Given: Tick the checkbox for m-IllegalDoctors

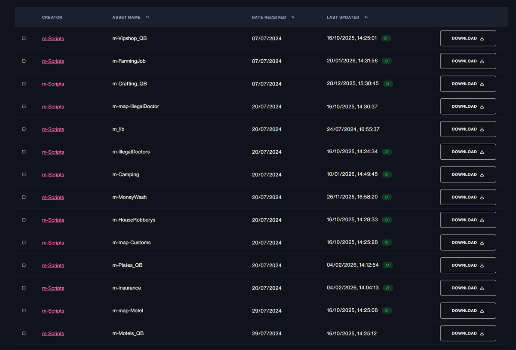Looking at the screenshot, I should pyautogui.click(x=24, y=152).
